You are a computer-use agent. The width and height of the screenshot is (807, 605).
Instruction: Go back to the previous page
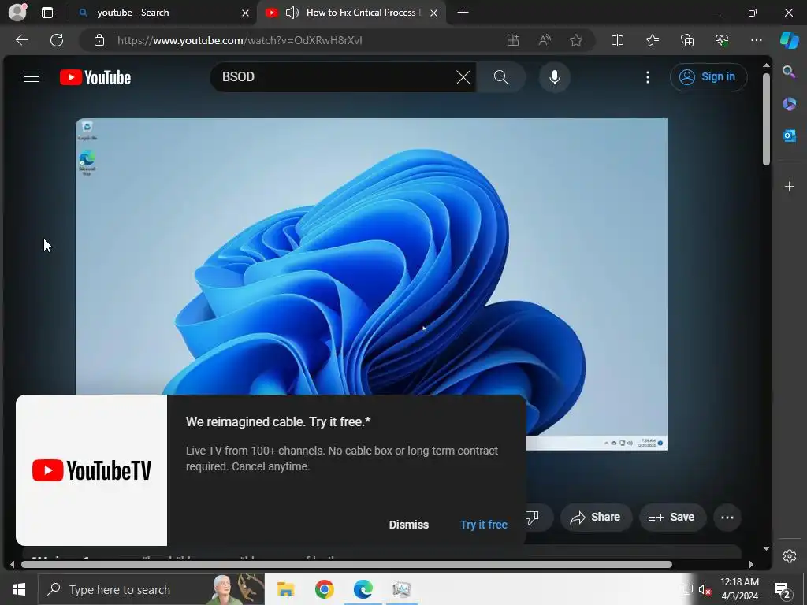[x=21, y=40]
